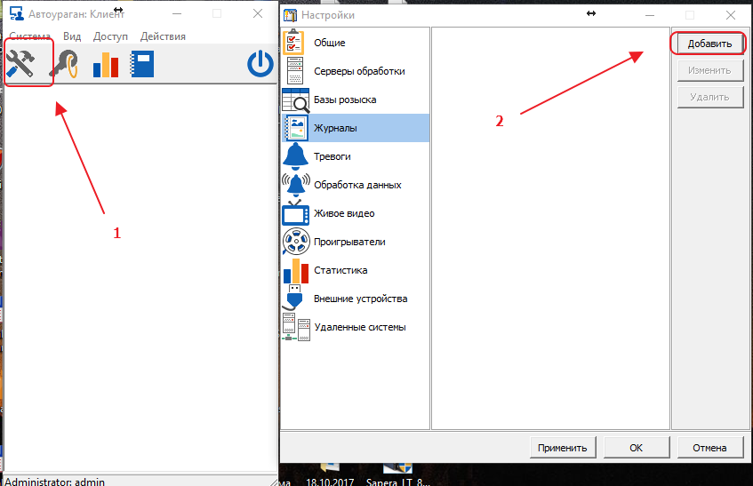Open the Серверы обработки section
Viewport: 753px width, 486px height.
point(358,71)
